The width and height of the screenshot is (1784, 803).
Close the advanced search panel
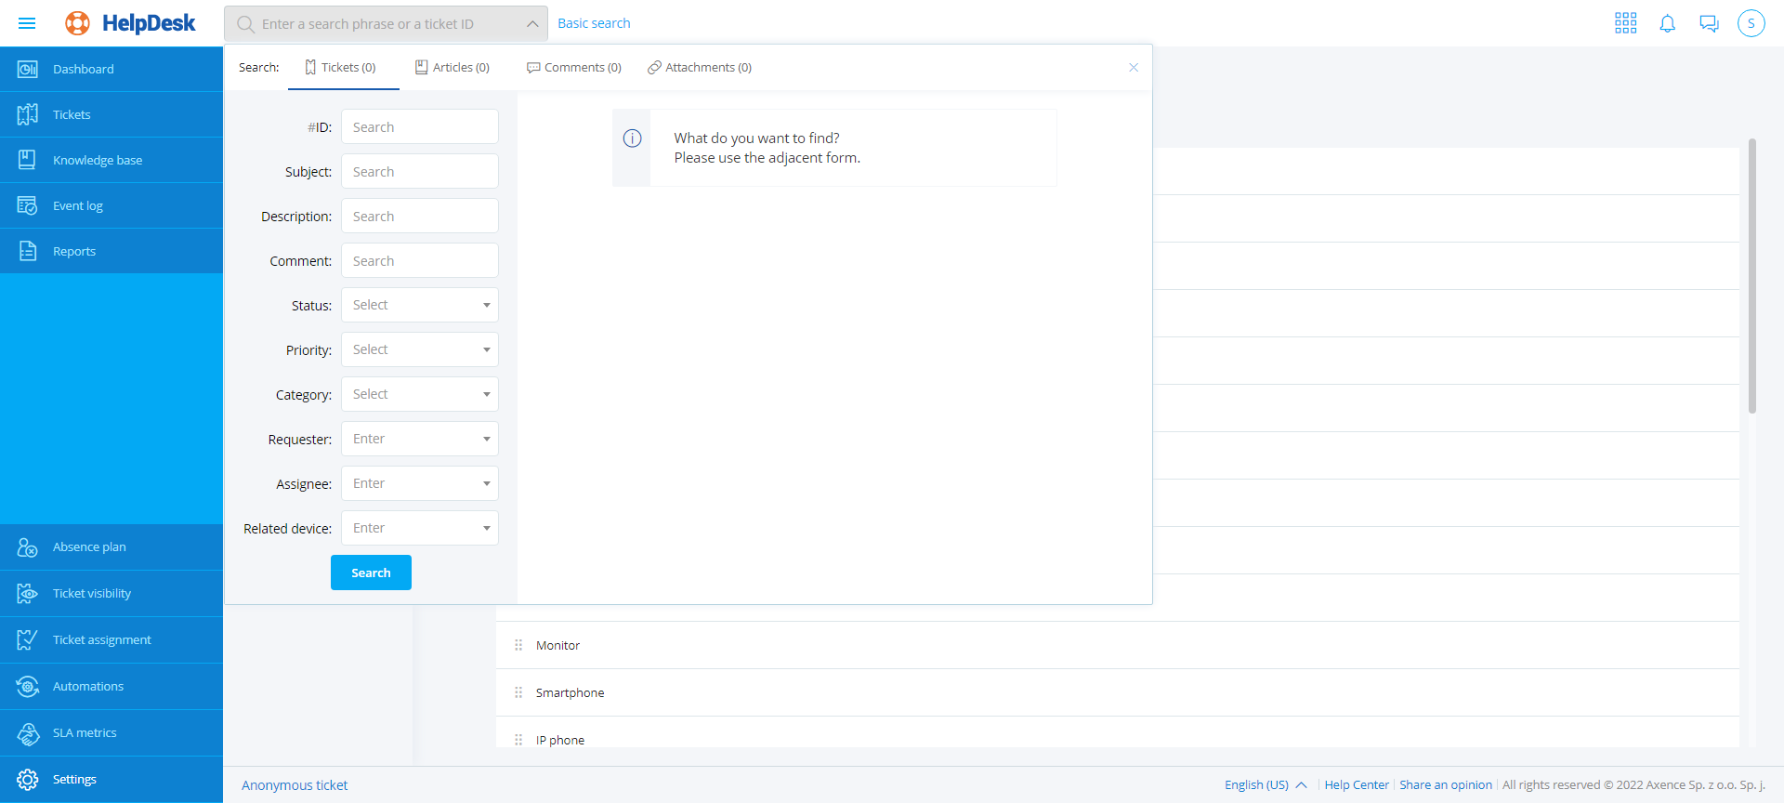click(x=1133, y=68)
